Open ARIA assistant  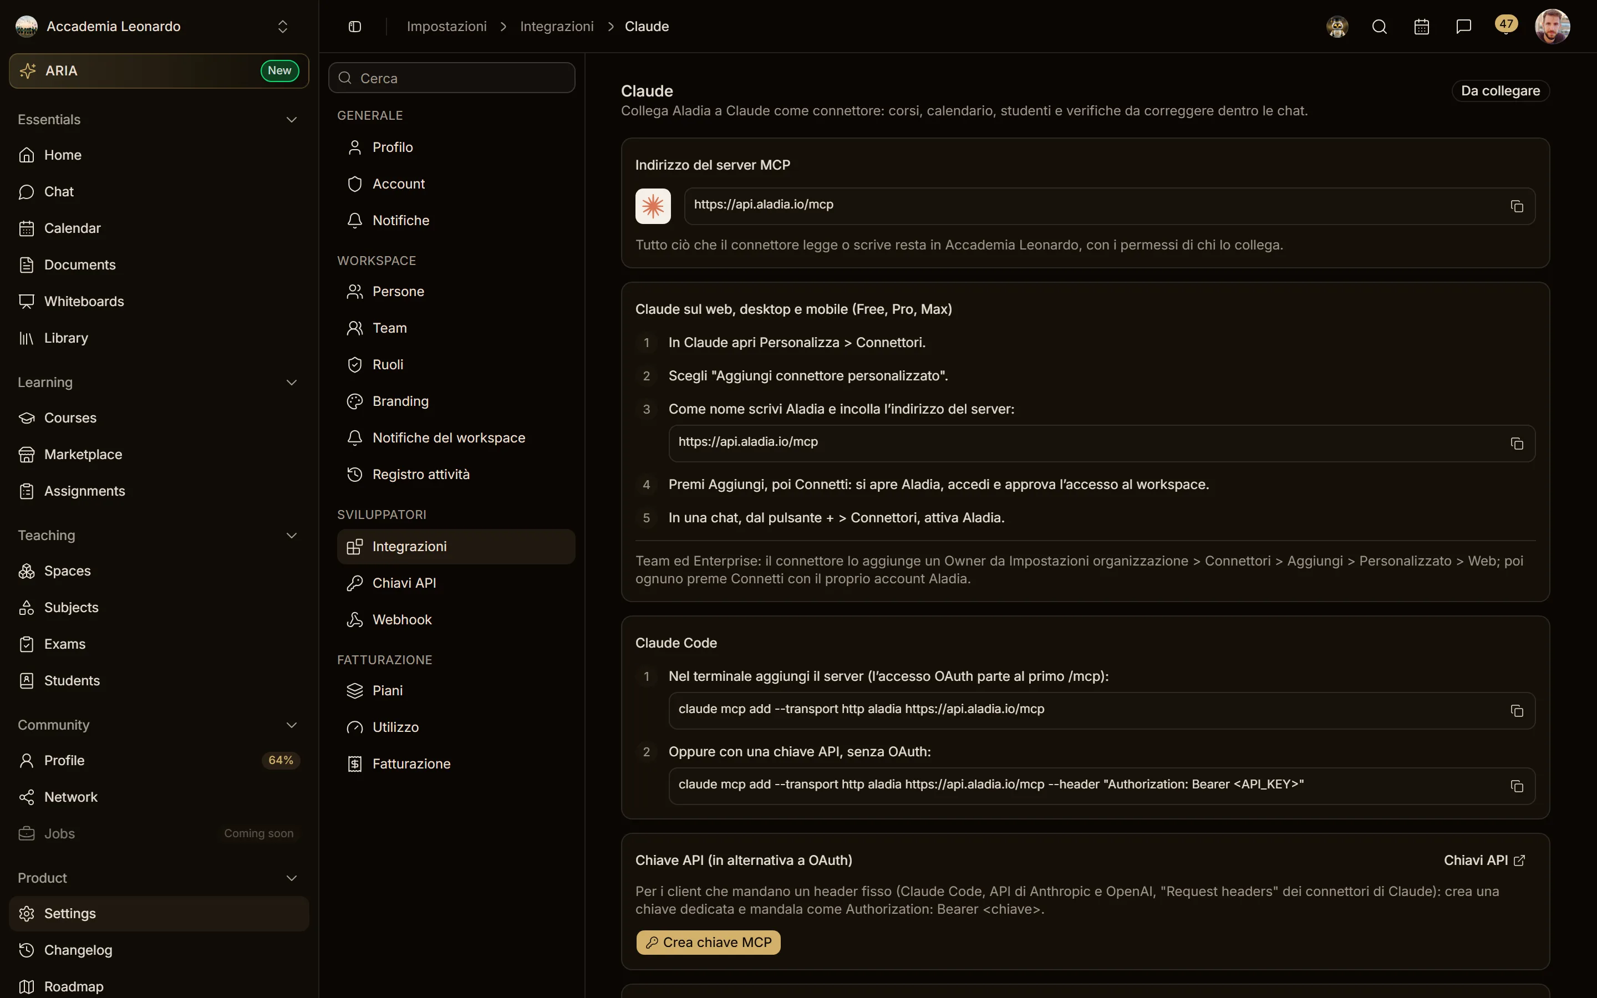[159, 70]
